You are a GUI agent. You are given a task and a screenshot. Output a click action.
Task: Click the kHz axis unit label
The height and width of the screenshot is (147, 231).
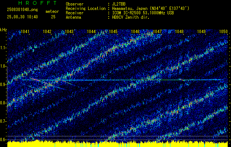pyautogui.click(x=4, y=30)
